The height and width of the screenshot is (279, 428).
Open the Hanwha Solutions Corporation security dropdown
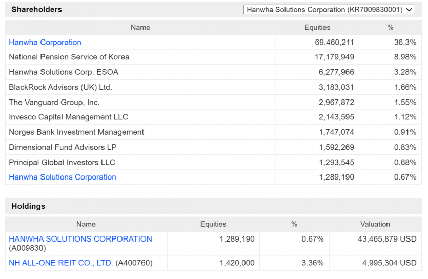point(329,10)
